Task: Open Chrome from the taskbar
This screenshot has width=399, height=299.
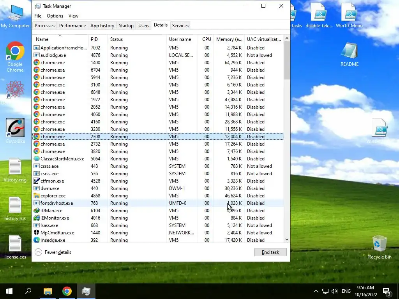Action: pos(67,291)
